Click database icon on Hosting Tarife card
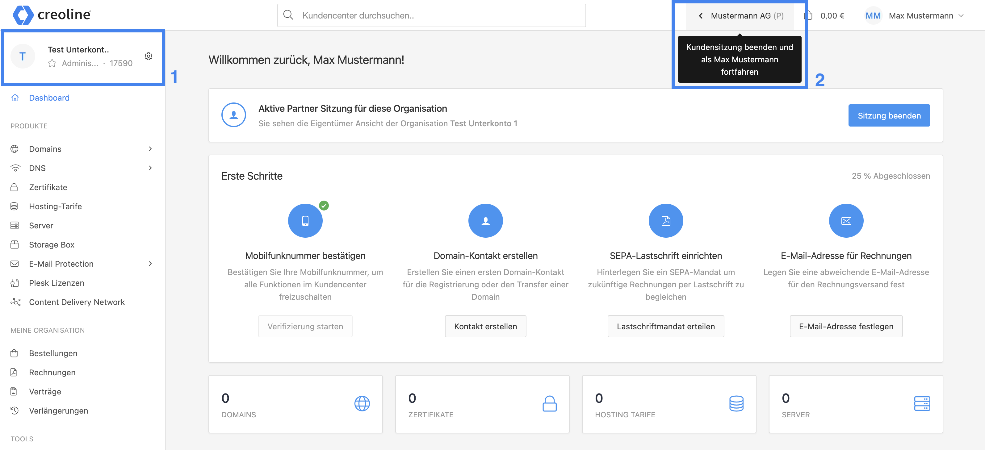 pyautogui.click(x=736, y=403)
